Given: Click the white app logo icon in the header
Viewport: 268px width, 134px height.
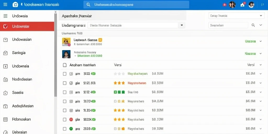Looking at the screenshot, I should (15, 5).
